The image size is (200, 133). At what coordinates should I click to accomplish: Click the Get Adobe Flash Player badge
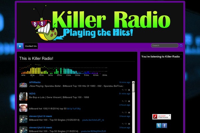click(x=162, y=117)
